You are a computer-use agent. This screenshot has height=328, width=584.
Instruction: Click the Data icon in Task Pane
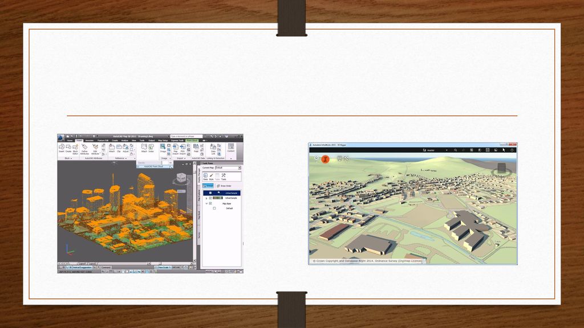[205, 175]
